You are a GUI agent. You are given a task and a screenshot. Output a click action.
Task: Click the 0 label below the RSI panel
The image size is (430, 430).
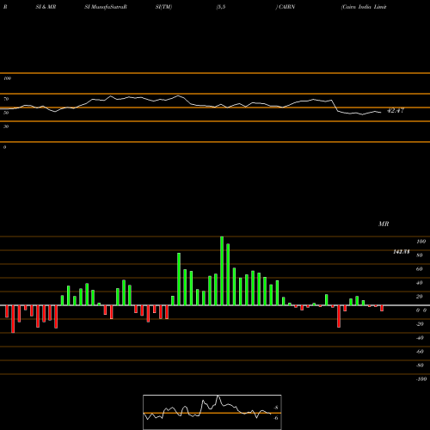[4, 147]
